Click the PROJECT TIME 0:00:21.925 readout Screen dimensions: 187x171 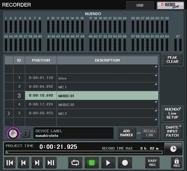[x=58, y=147]
